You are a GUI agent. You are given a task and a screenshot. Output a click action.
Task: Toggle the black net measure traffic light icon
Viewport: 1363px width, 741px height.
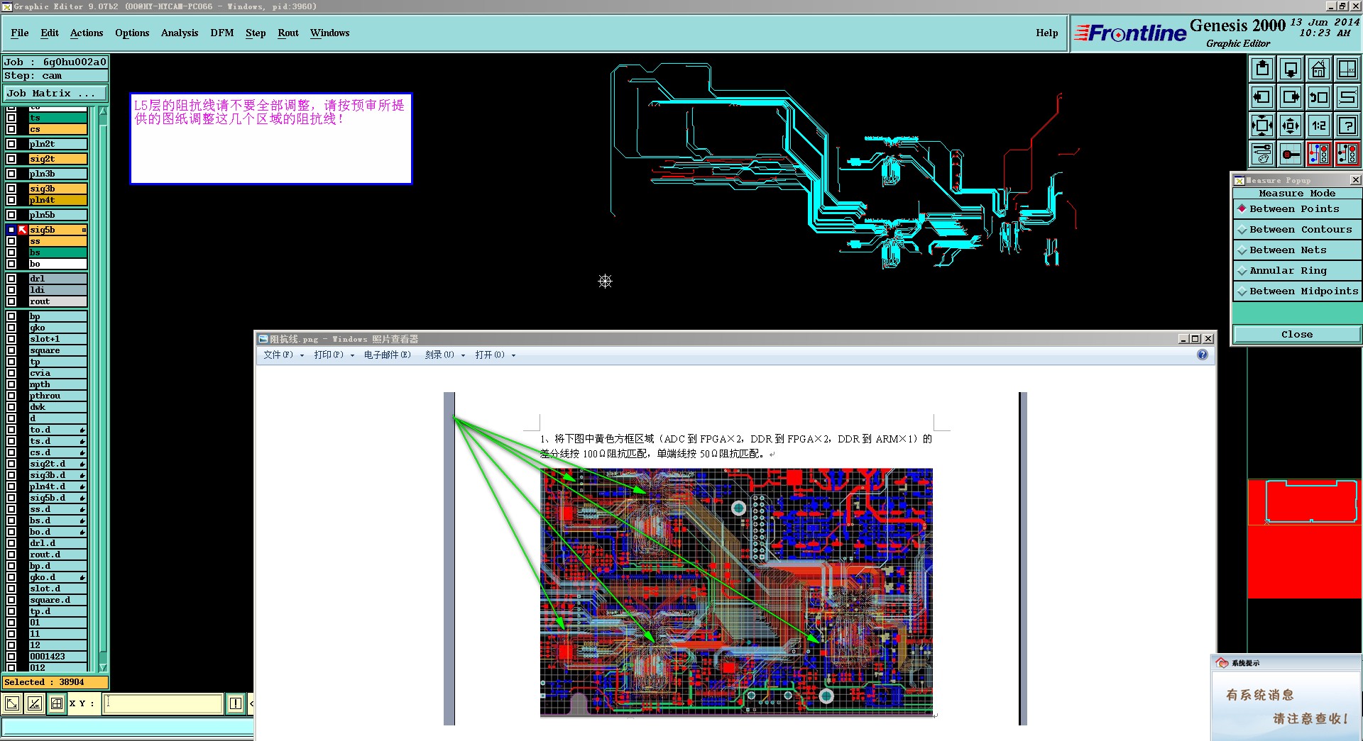pyautogui.click(x=1347, y=154)
